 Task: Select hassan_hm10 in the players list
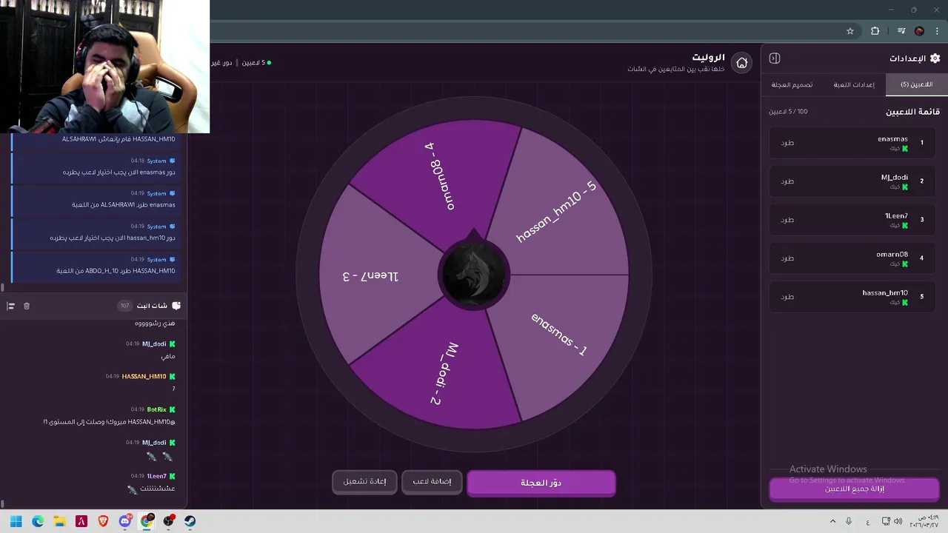(x=852, y=297)
